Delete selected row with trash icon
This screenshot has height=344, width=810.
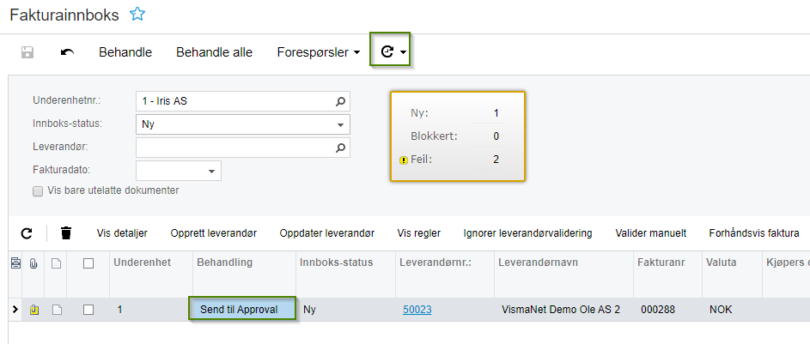(x=66, y=233)
